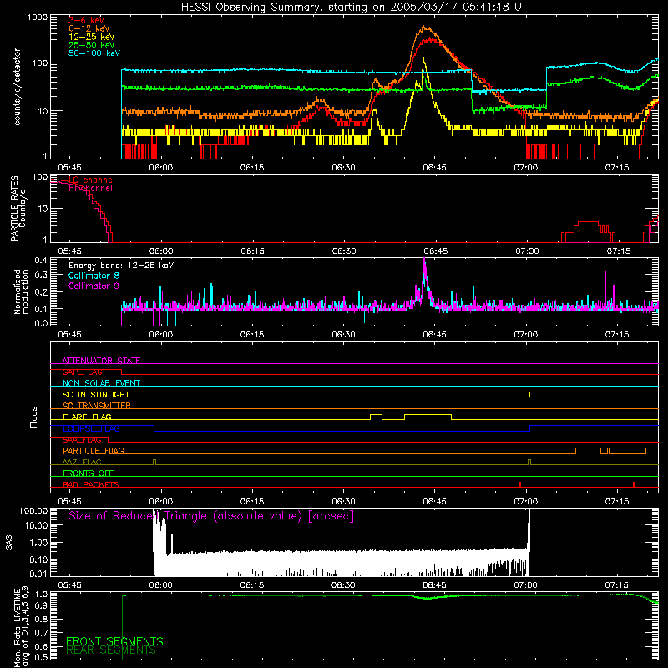
Task: Select the 25-50 keV legend label
Action: pos(92,45)
